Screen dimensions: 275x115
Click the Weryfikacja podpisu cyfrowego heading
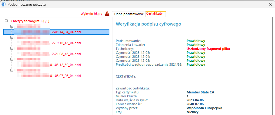pyautogui.click(x=148, y=24)
